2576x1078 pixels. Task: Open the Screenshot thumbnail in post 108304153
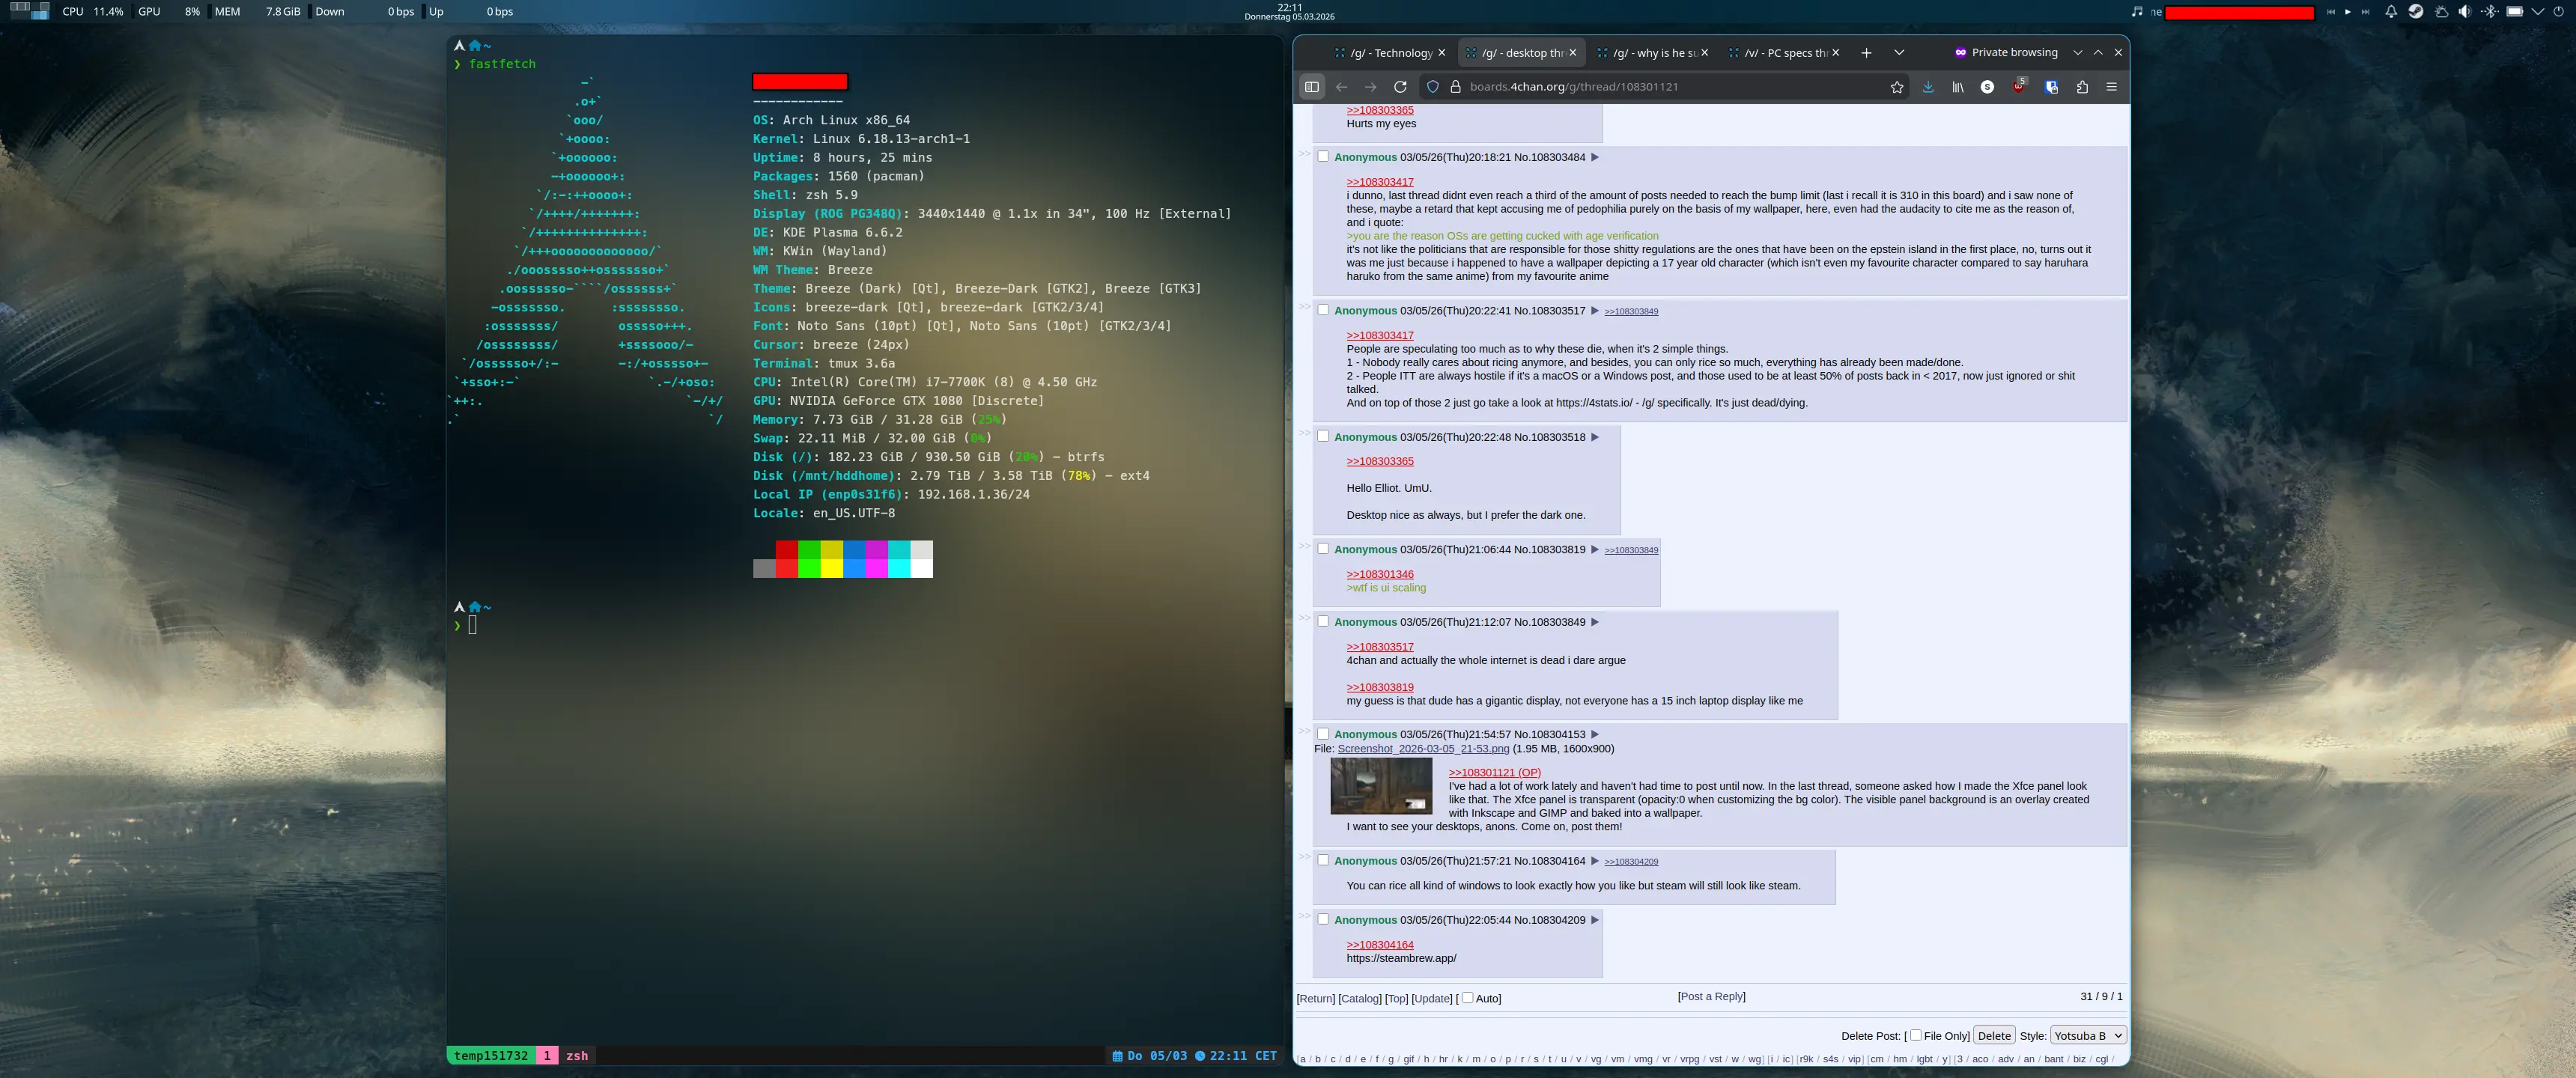click(1380, 786)
